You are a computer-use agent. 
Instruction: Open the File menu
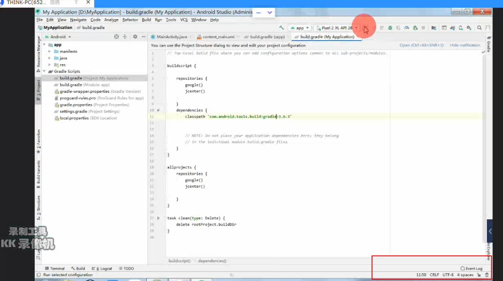click(x=39, y=20)
